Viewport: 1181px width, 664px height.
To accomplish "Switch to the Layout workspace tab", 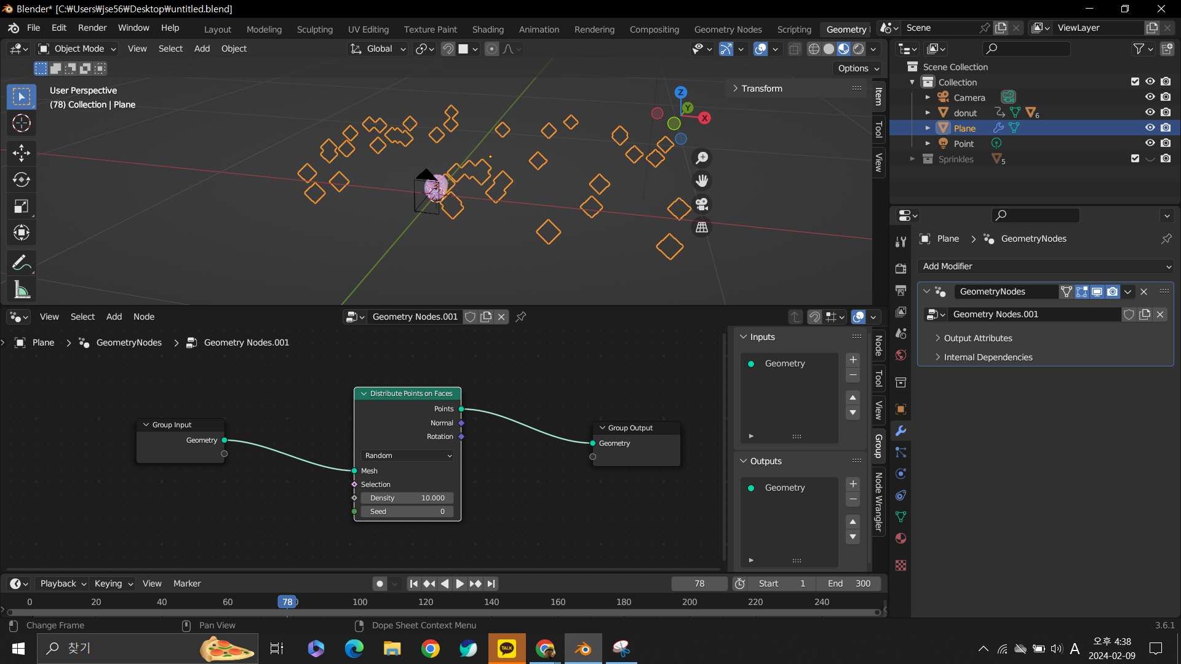I will (218, 30).
